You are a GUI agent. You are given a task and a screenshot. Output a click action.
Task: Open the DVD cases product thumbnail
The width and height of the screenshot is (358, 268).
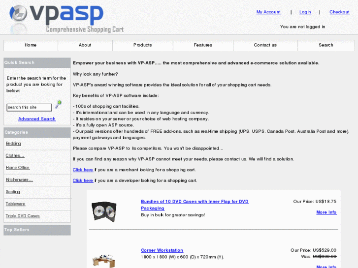[x=104, y=211]
